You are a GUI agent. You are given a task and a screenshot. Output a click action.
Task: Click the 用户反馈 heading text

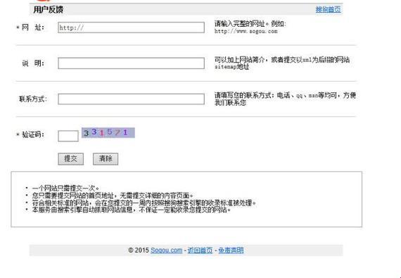point(49,10)
